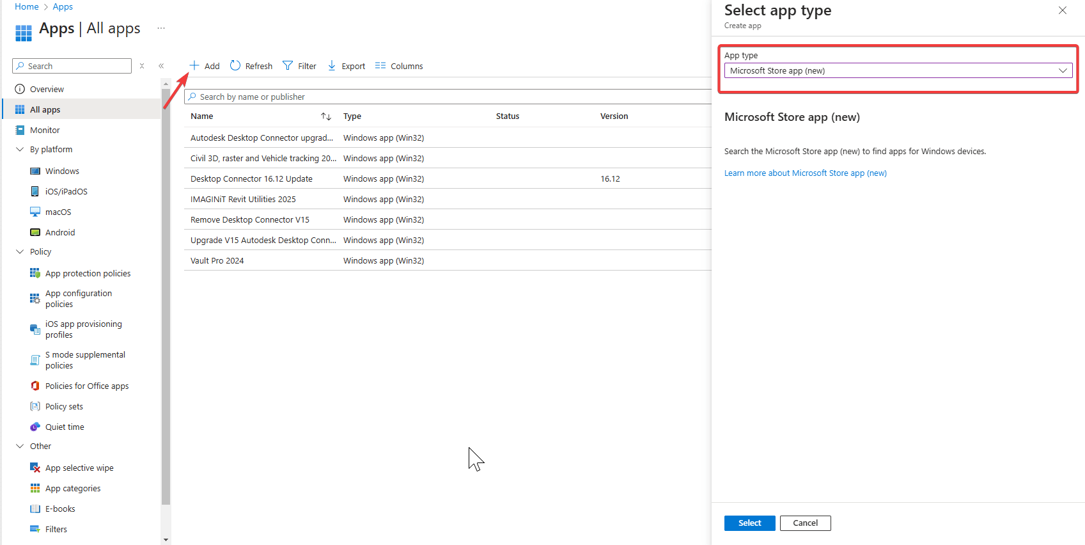Click the Overview info icon
Screen dimensions: 1085x545
point(20,89)
